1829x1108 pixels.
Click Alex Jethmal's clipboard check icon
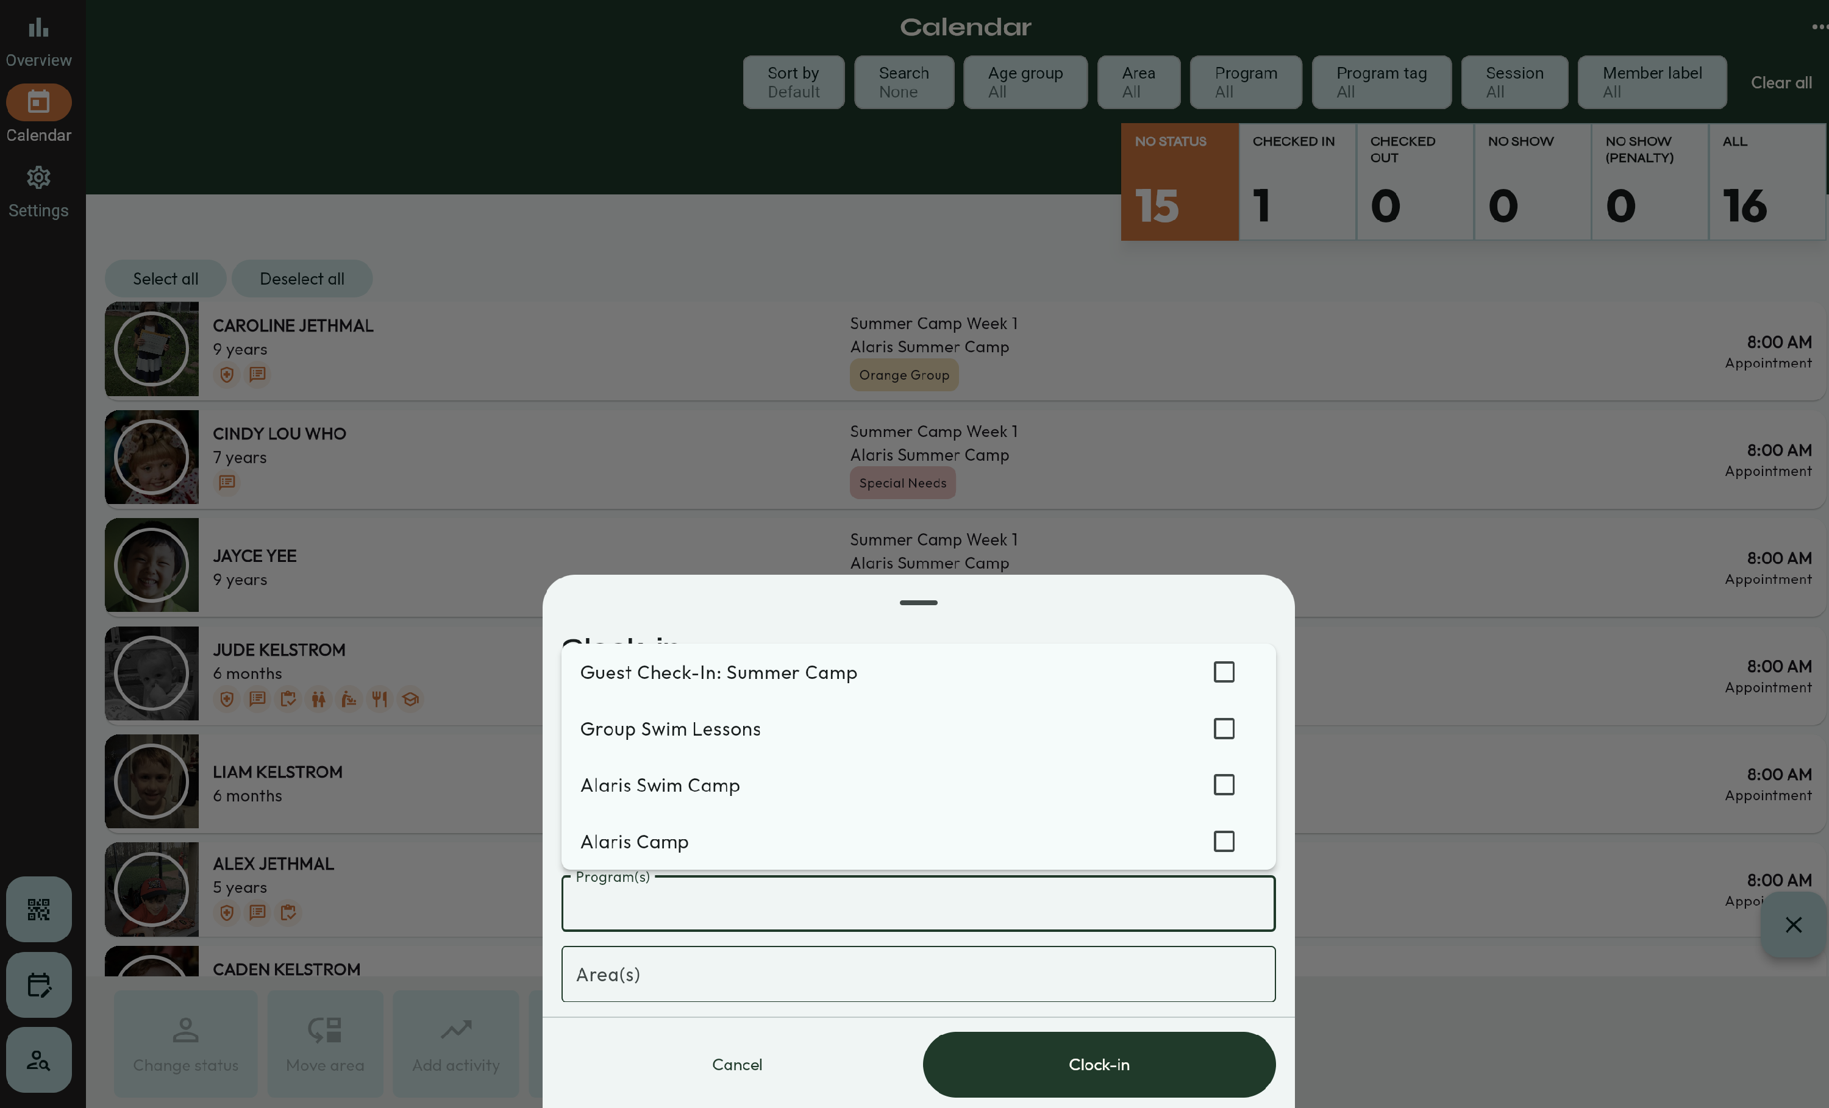[x=288, y=913]
